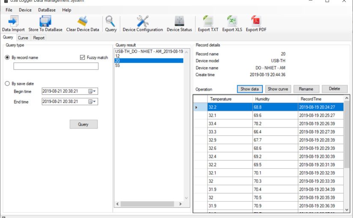
Task: Open the End time date picker dropdown
Action: (92, 102)
